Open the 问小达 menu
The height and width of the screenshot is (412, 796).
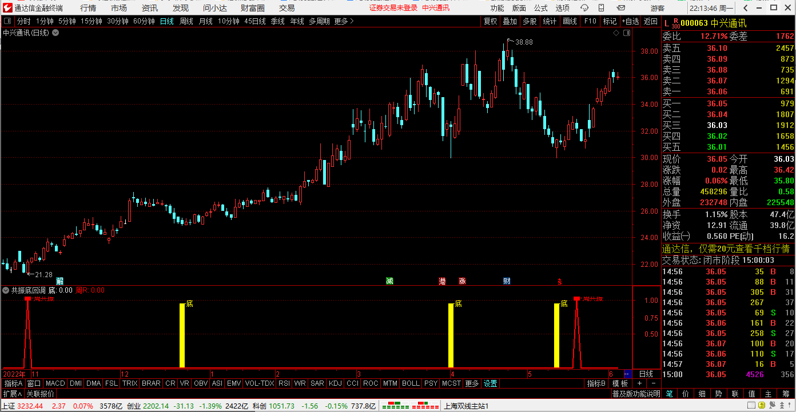pos(215,8)
